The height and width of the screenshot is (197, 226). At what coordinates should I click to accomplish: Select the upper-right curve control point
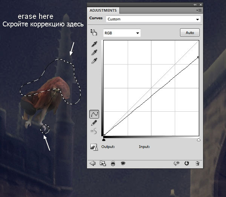point(198,57)
